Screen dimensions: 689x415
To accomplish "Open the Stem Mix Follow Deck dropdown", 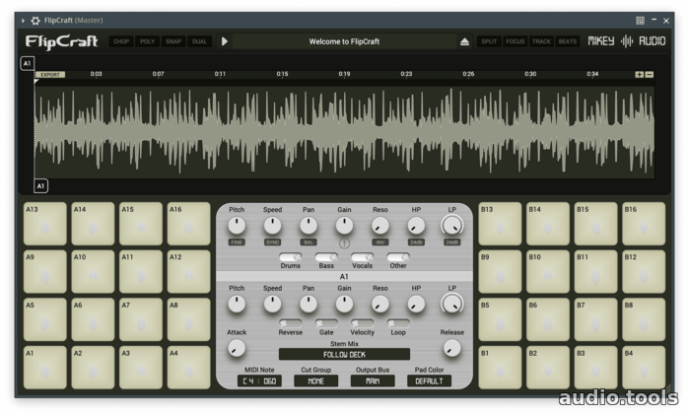I will pyautogui.click(x=344, y=354).
